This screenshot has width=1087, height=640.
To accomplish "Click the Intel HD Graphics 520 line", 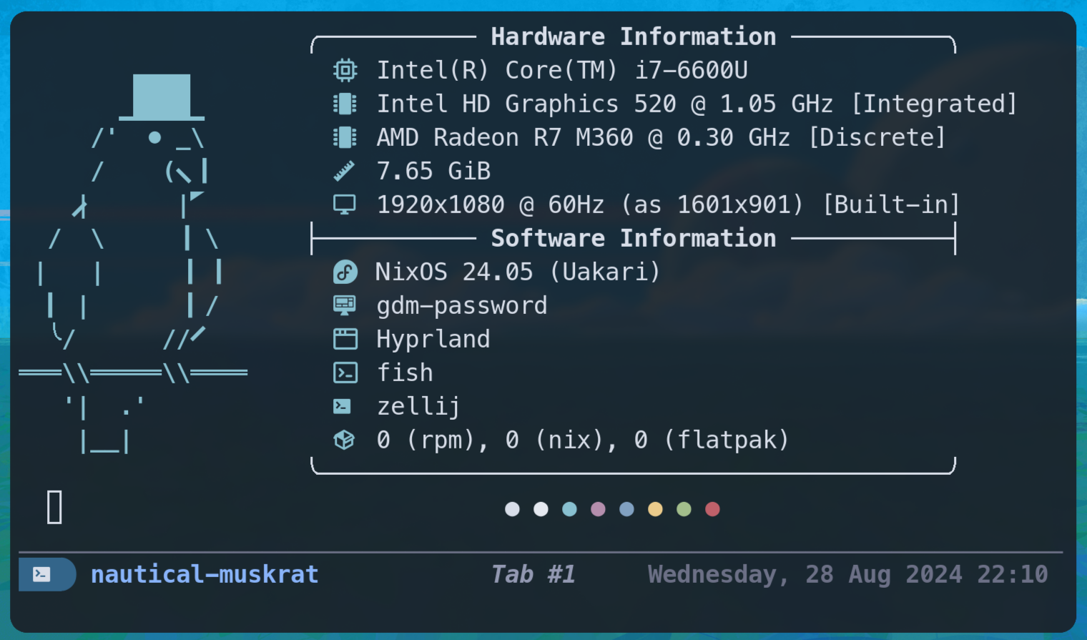I will [697, 104].
